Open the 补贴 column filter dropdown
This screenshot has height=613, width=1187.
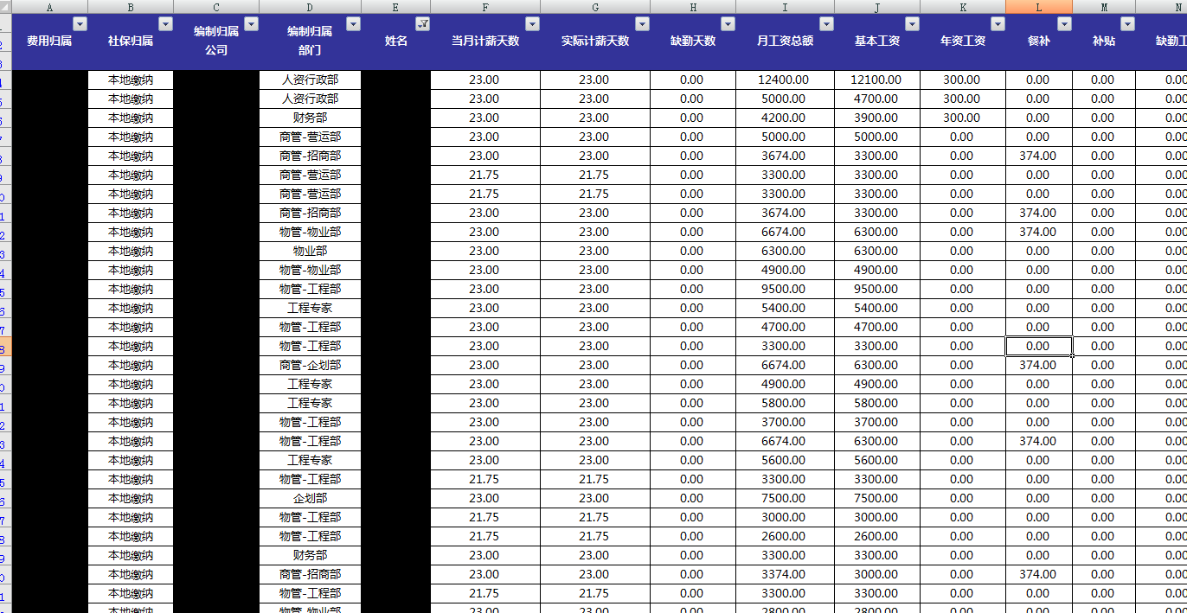[1127, 24]
